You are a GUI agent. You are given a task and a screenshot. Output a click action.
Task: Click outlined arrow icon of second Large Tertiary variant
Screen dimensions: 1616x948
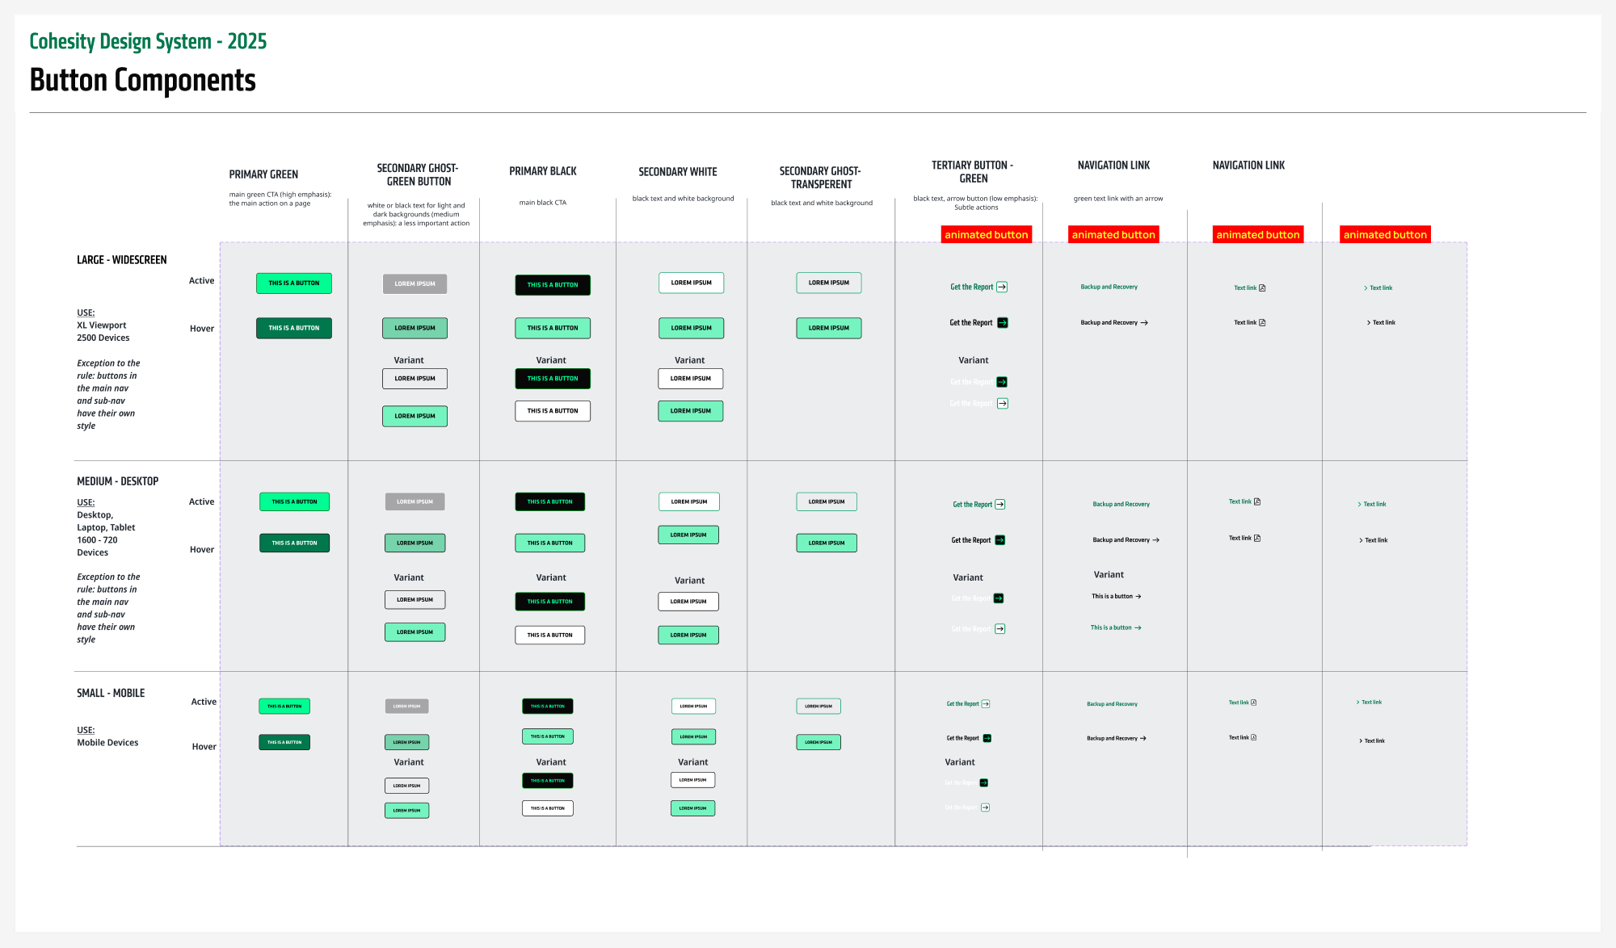coord(1003,403)
